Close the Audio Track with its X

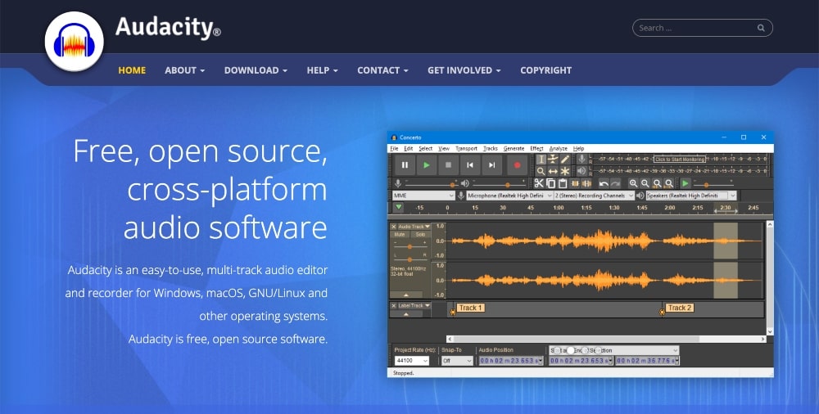(x=394, y=227)
